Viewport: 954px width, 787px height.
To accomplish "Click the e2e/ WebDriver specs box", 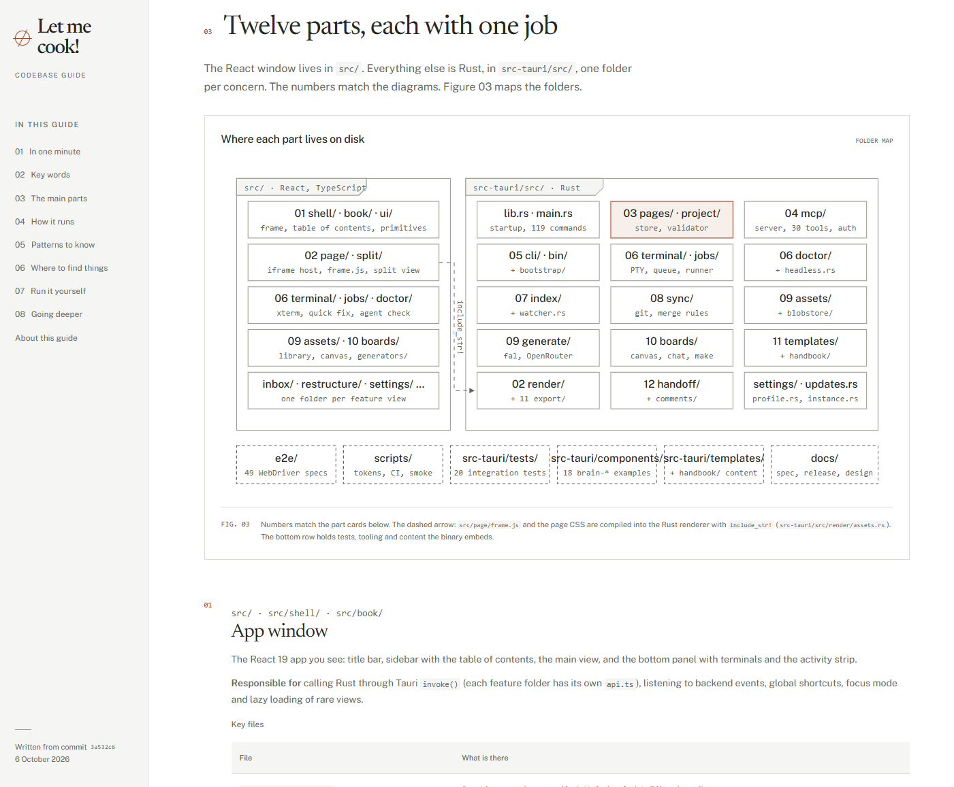I will click(x=286, y=465).
